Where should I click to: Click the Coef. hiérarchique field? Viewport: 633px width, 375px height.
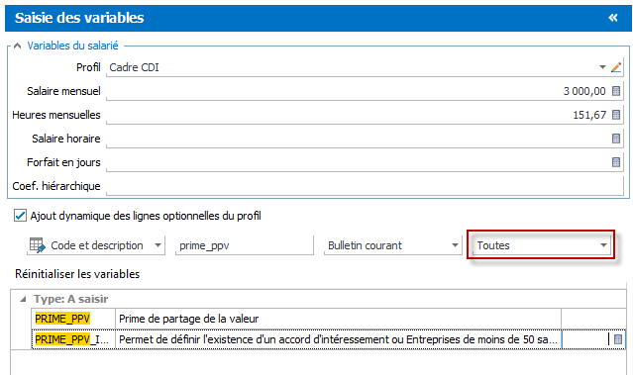click(365, 186)
